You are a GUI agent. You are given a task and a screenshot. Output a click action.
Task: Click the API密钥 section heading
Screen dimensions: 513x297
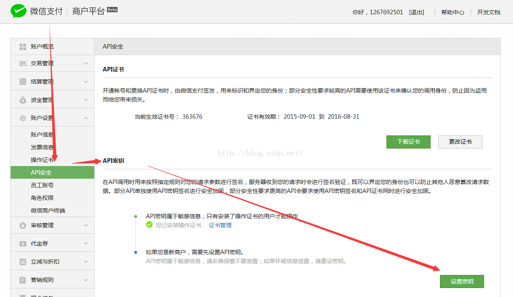(x=113, y=161)
